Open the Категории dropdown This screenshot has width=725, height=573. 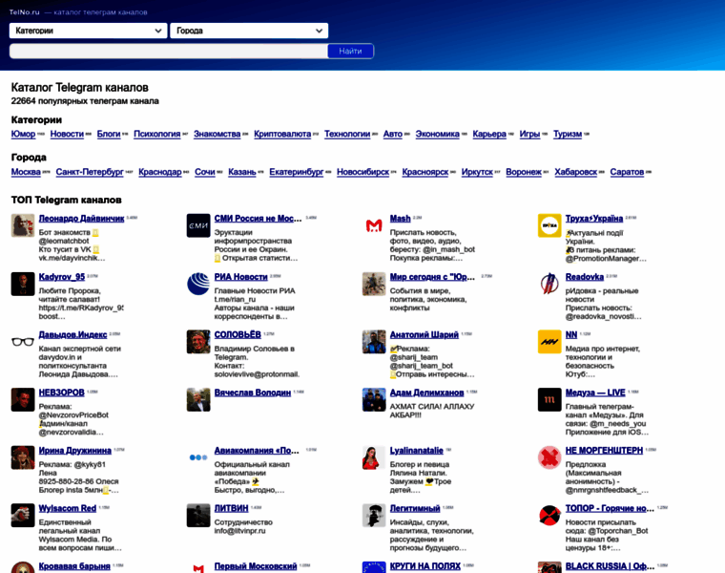88,31
